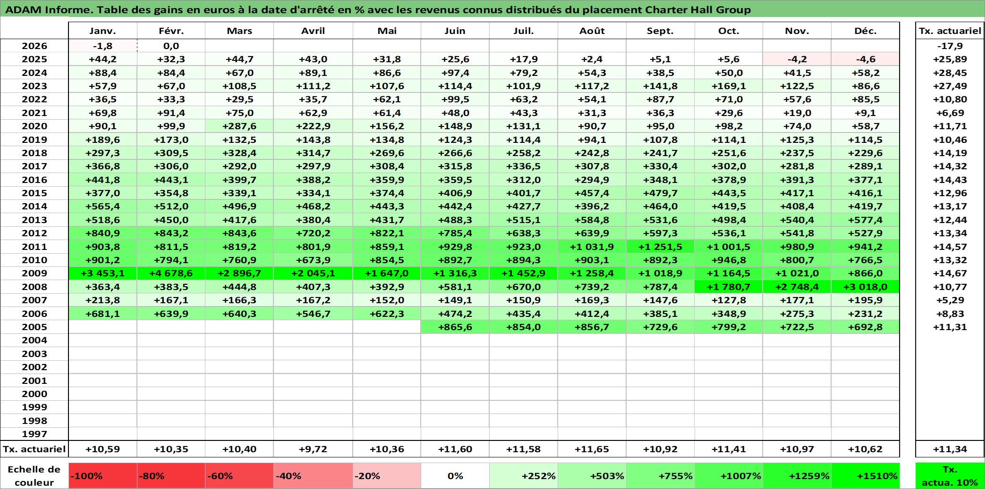985x489 pixels.
Task: Click the 0% white scale swatch
Action: tap(455, 476)
